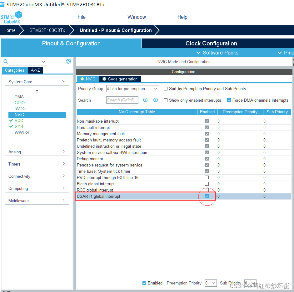Click Time base System tick timer checkbox
The width and height of the screenshot is (294, 292).
(x=207, y=171)
